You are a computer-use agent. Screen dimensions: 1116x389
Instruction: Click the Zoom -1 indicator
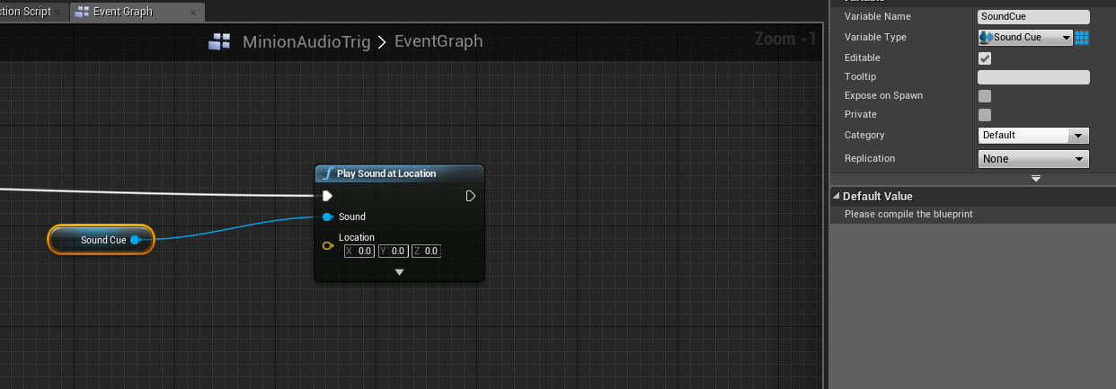tap(786, 40)
